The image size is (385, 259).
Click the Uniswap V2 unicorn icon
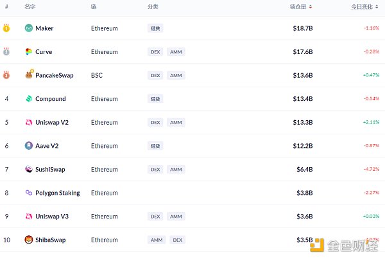click(x=29, y=122)
